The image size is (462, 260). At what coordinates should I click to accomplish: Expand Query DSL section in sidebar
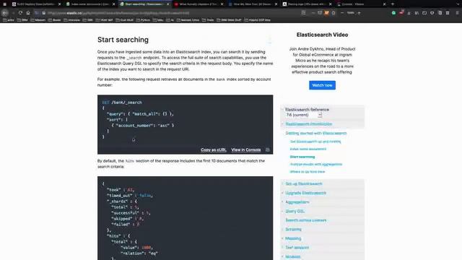coord(295,211)
